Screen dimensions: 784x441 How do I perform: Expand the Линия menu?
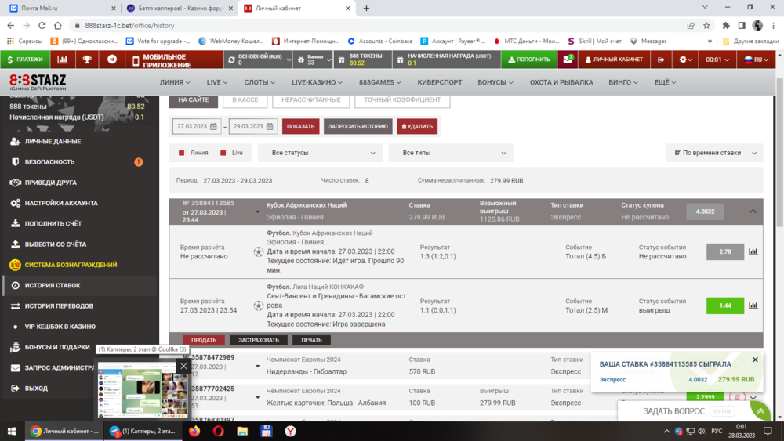point(175,82)
